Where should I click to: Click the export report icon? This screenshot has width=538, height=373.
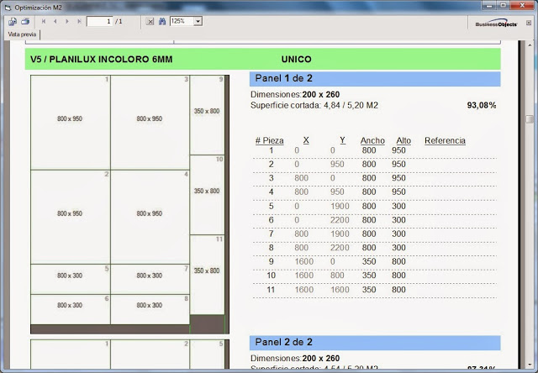(x=13, y=20)
